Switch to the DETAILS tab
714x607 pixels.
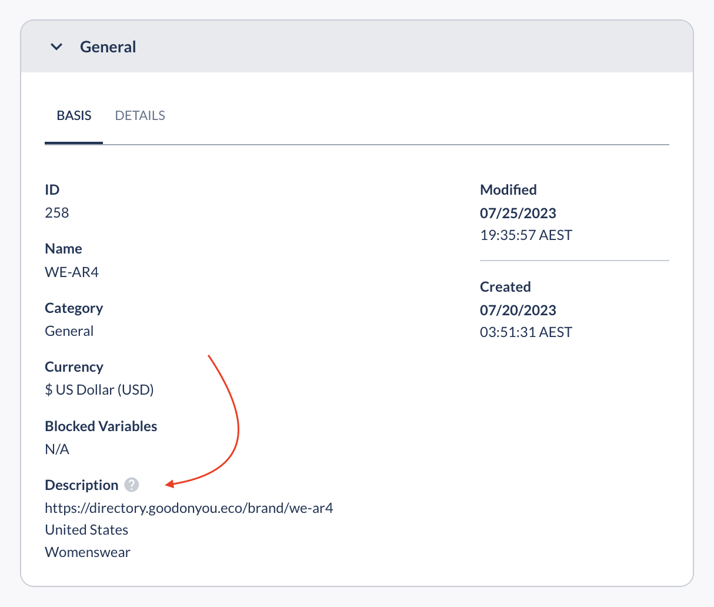pyautogui.click(x=140, y=116)
